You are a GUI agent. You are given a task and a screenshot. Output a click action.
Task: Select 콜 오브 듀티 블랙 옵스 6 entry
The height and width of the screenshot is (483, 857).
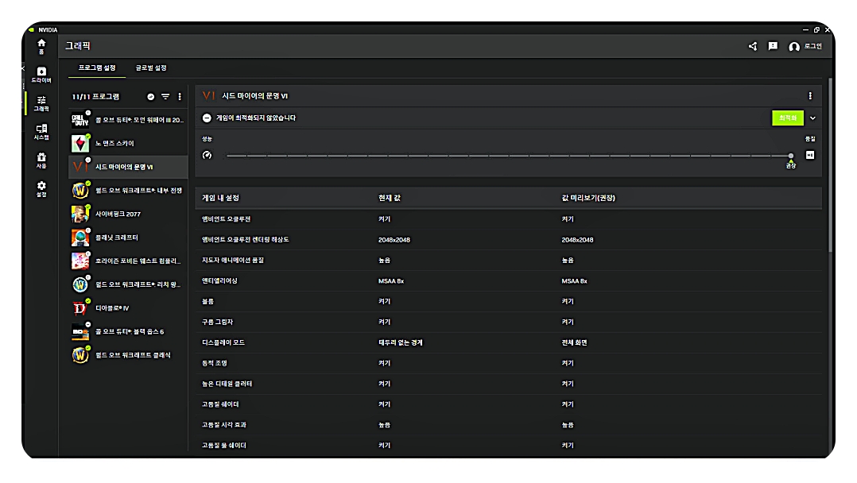[128, 331]
